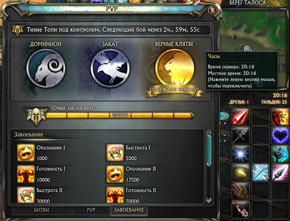Screen dimensions: 290x221
Task: Open the PVP bottom tab
Action: tap(91, 210)
